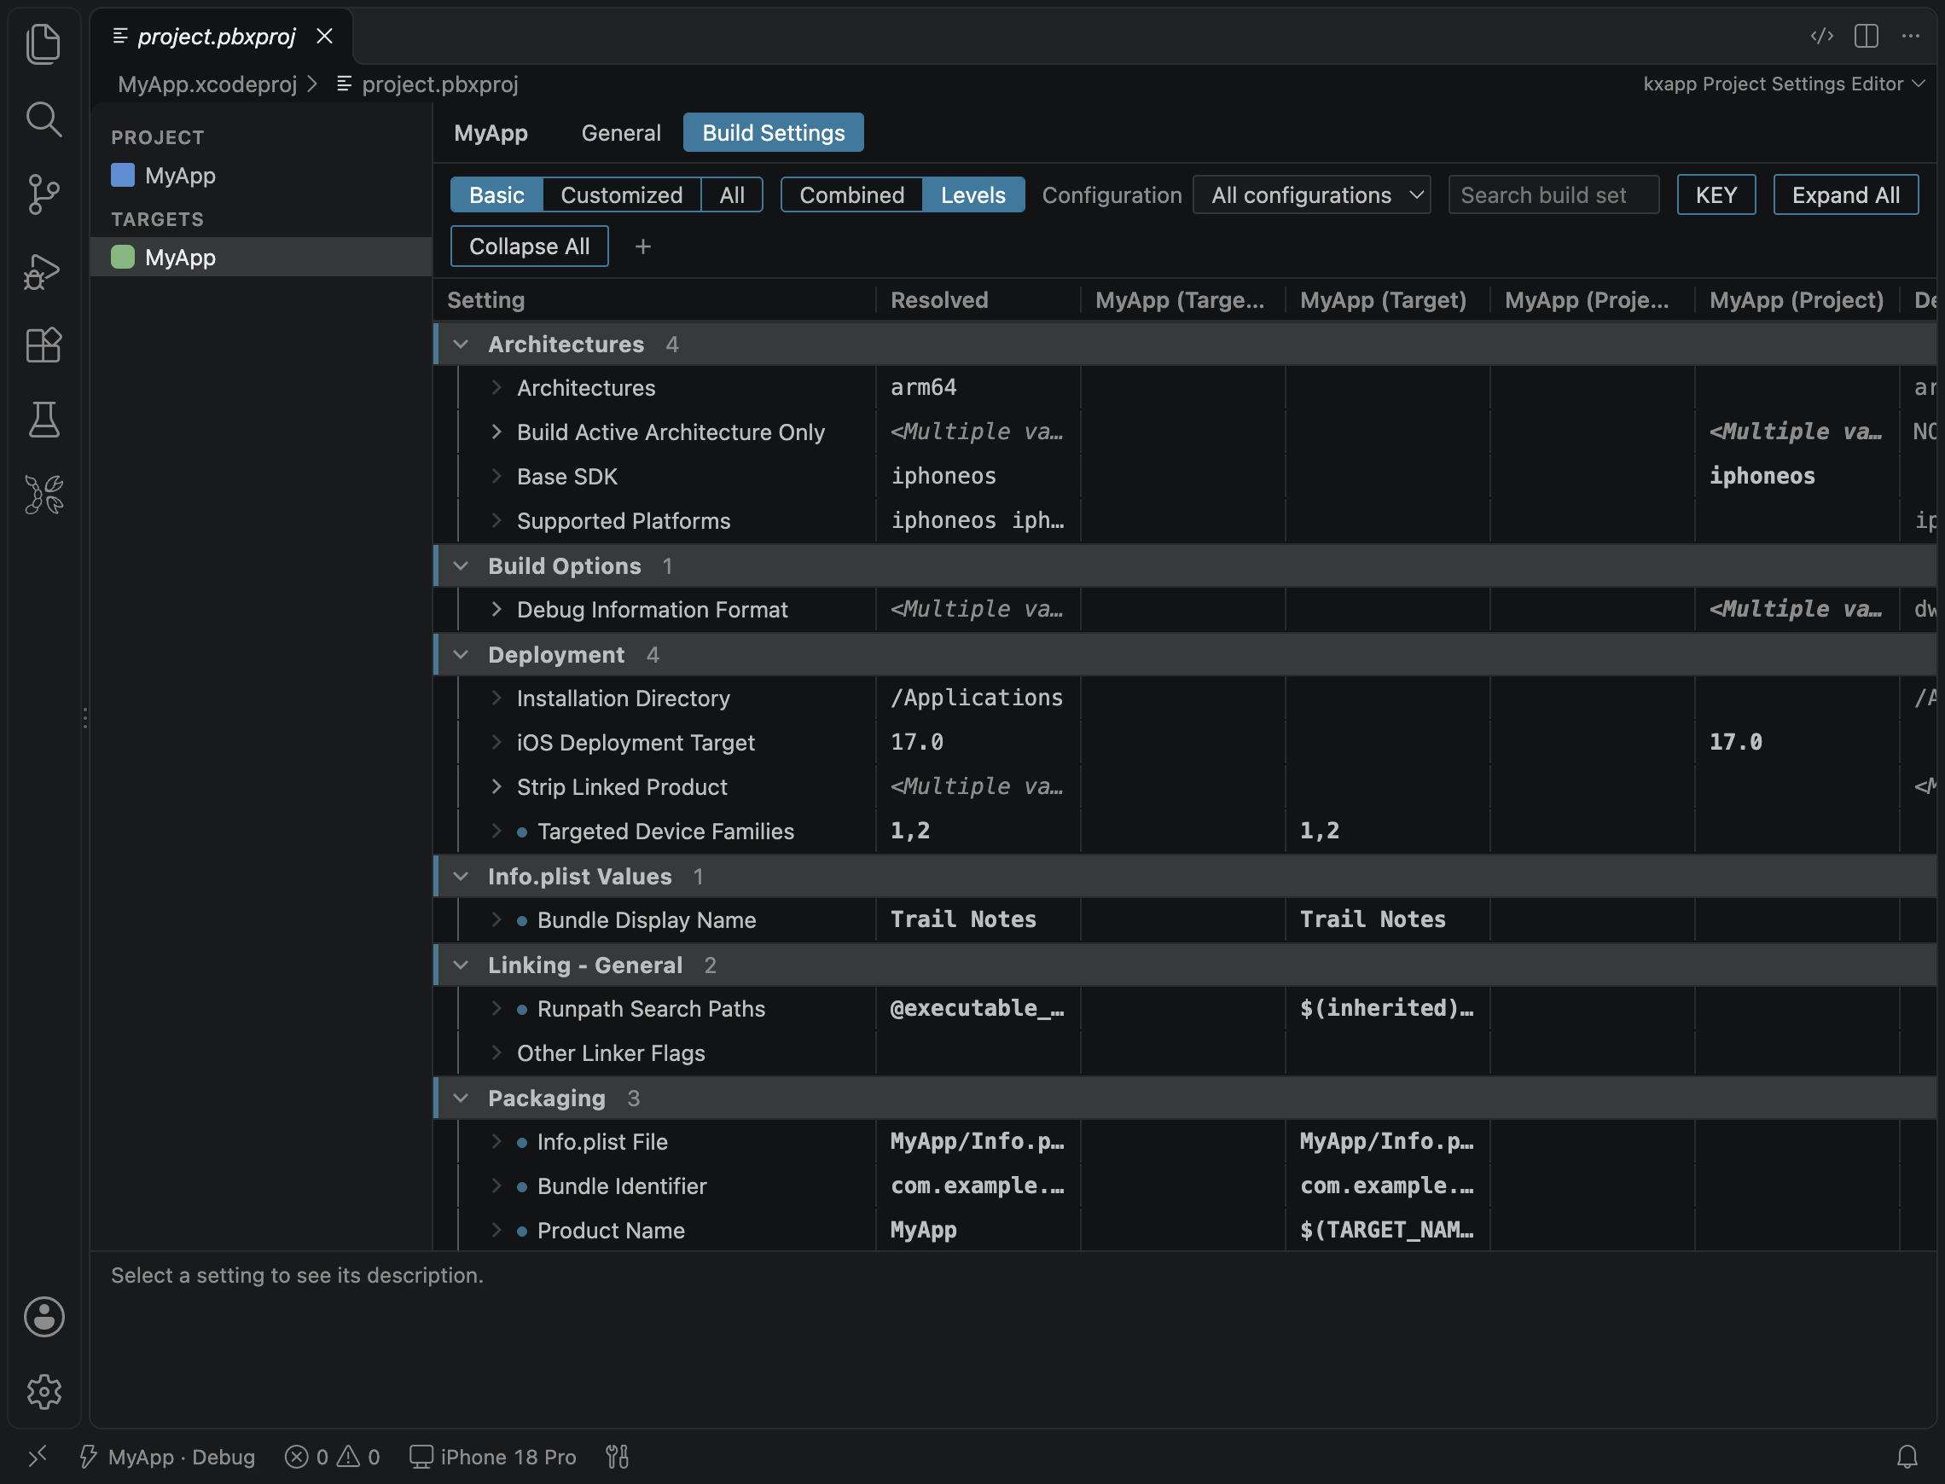1945x1484 pixels.
Task: Click project.pbxproj in the breadcrumb
Action: point(439,84)
